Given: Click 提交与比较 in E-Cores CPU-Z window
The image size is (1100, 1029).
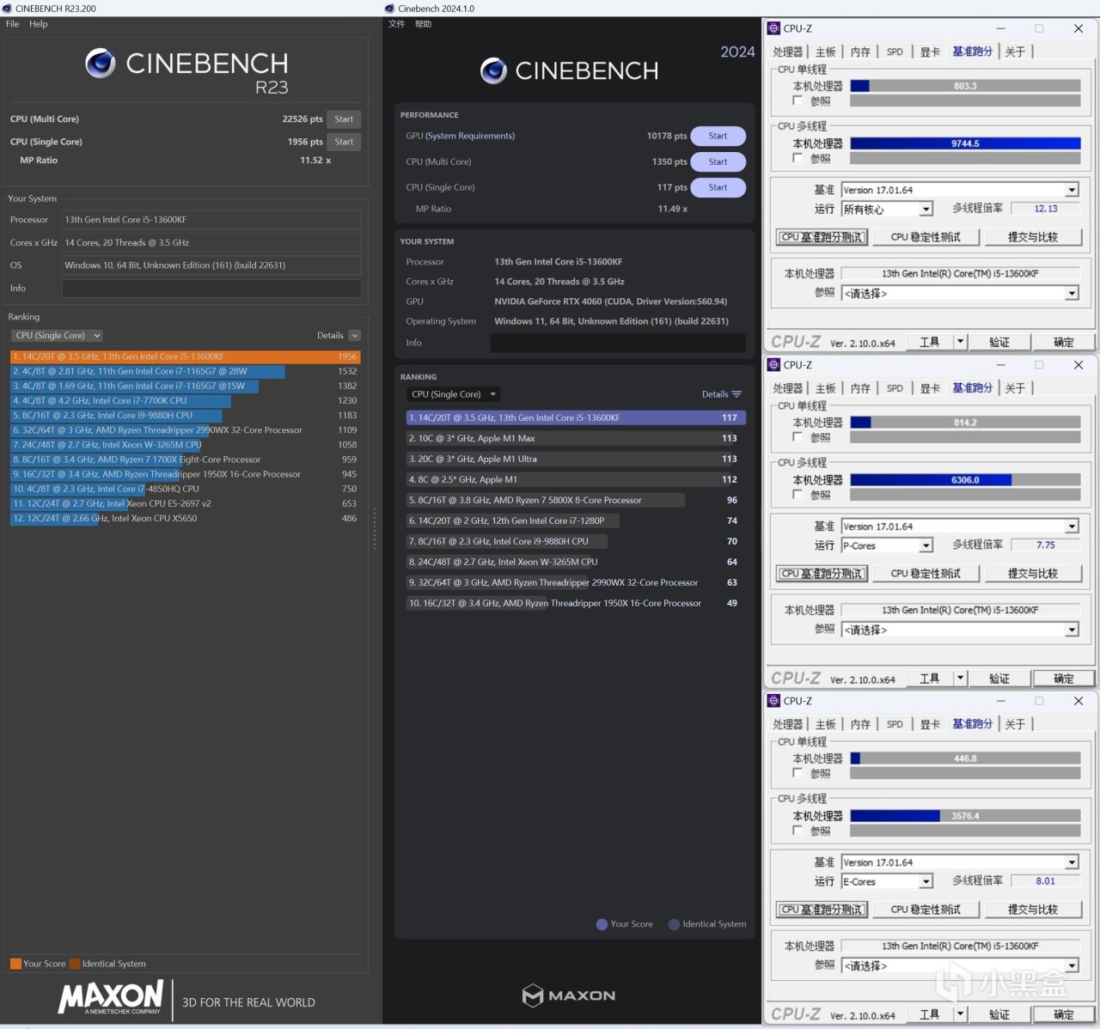Looking at the screenshot, I should pyautogui.click(x=1032, y=910).
